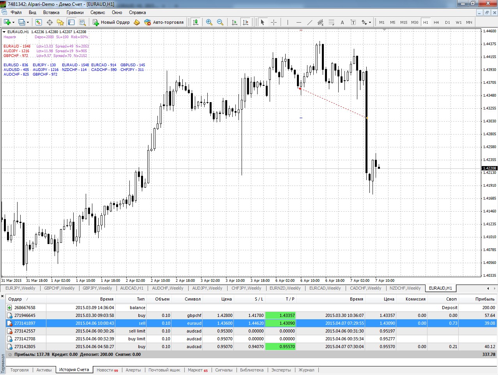Switch to the CHFJPY,Weekly chart tab
The width and height of the screenshot is (498, 375).
pyautogui.click(x=246, y=288)
